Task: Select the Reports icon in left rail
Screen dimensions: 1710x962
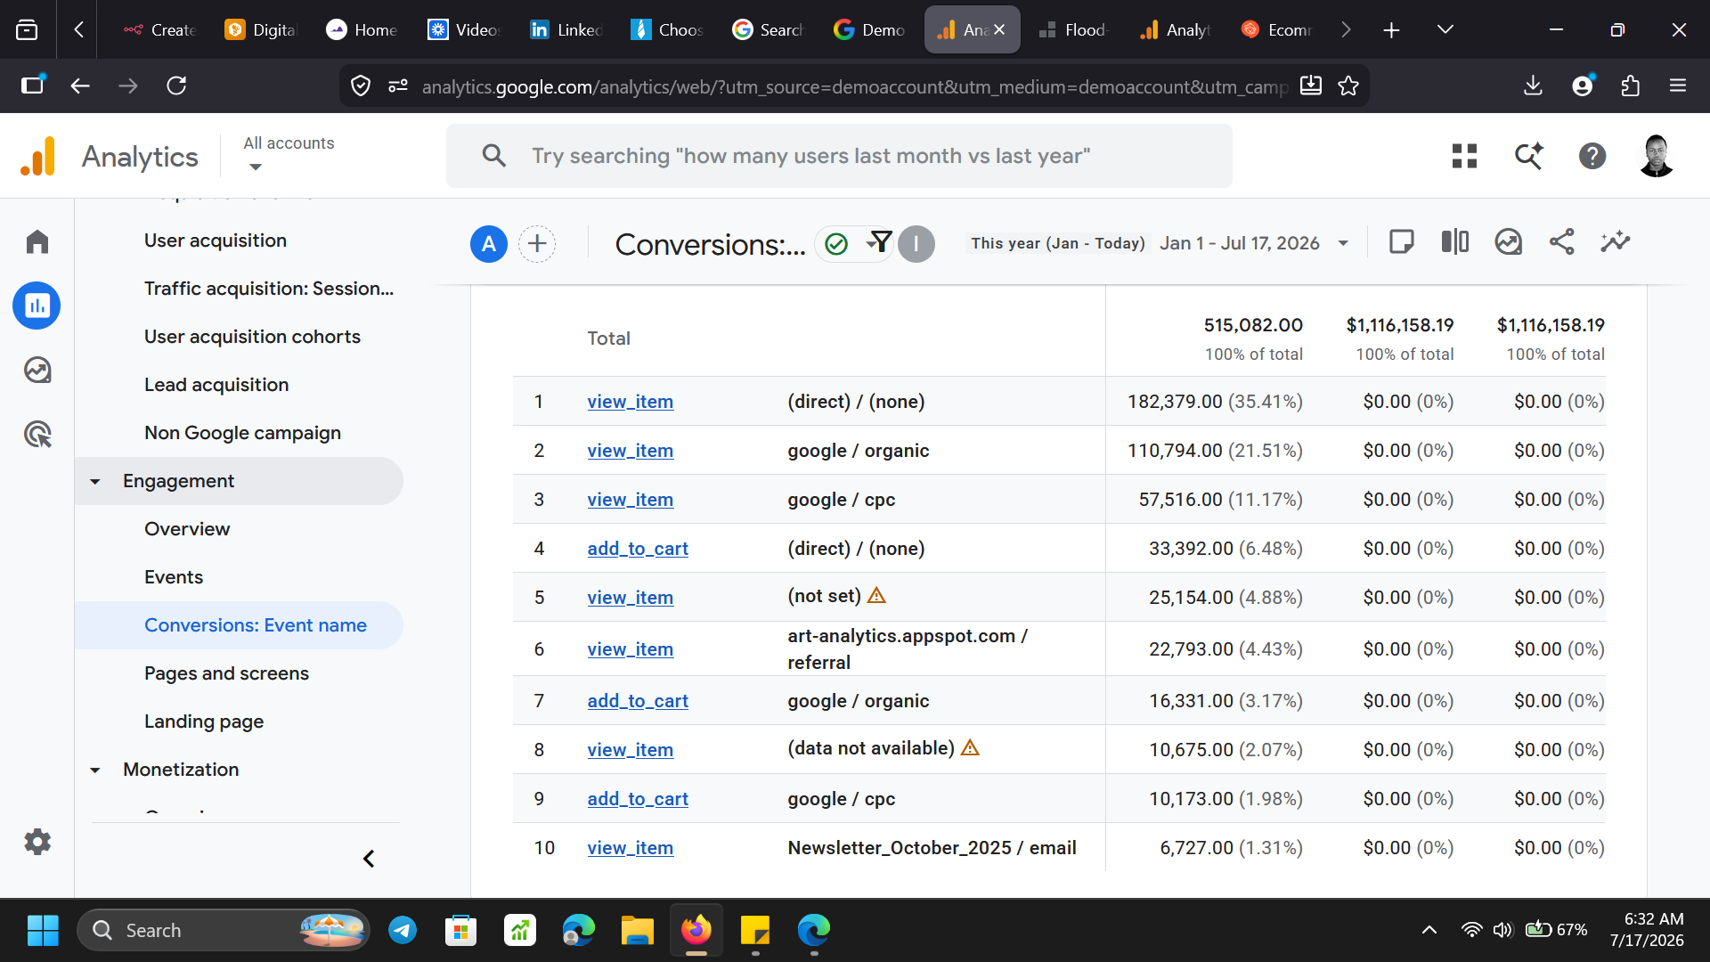Action: click(37, 306)
